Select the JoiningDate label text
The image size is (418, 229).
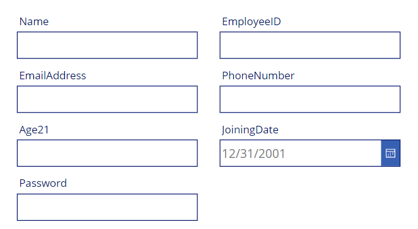point(250,130)
